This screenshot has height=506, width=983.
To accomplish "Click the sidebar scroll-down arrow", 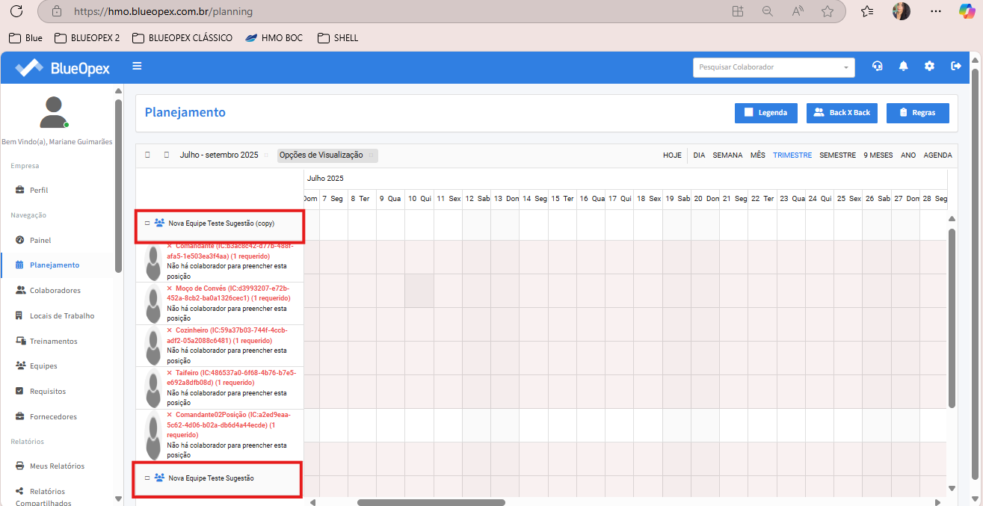I will tap(118, 498).
